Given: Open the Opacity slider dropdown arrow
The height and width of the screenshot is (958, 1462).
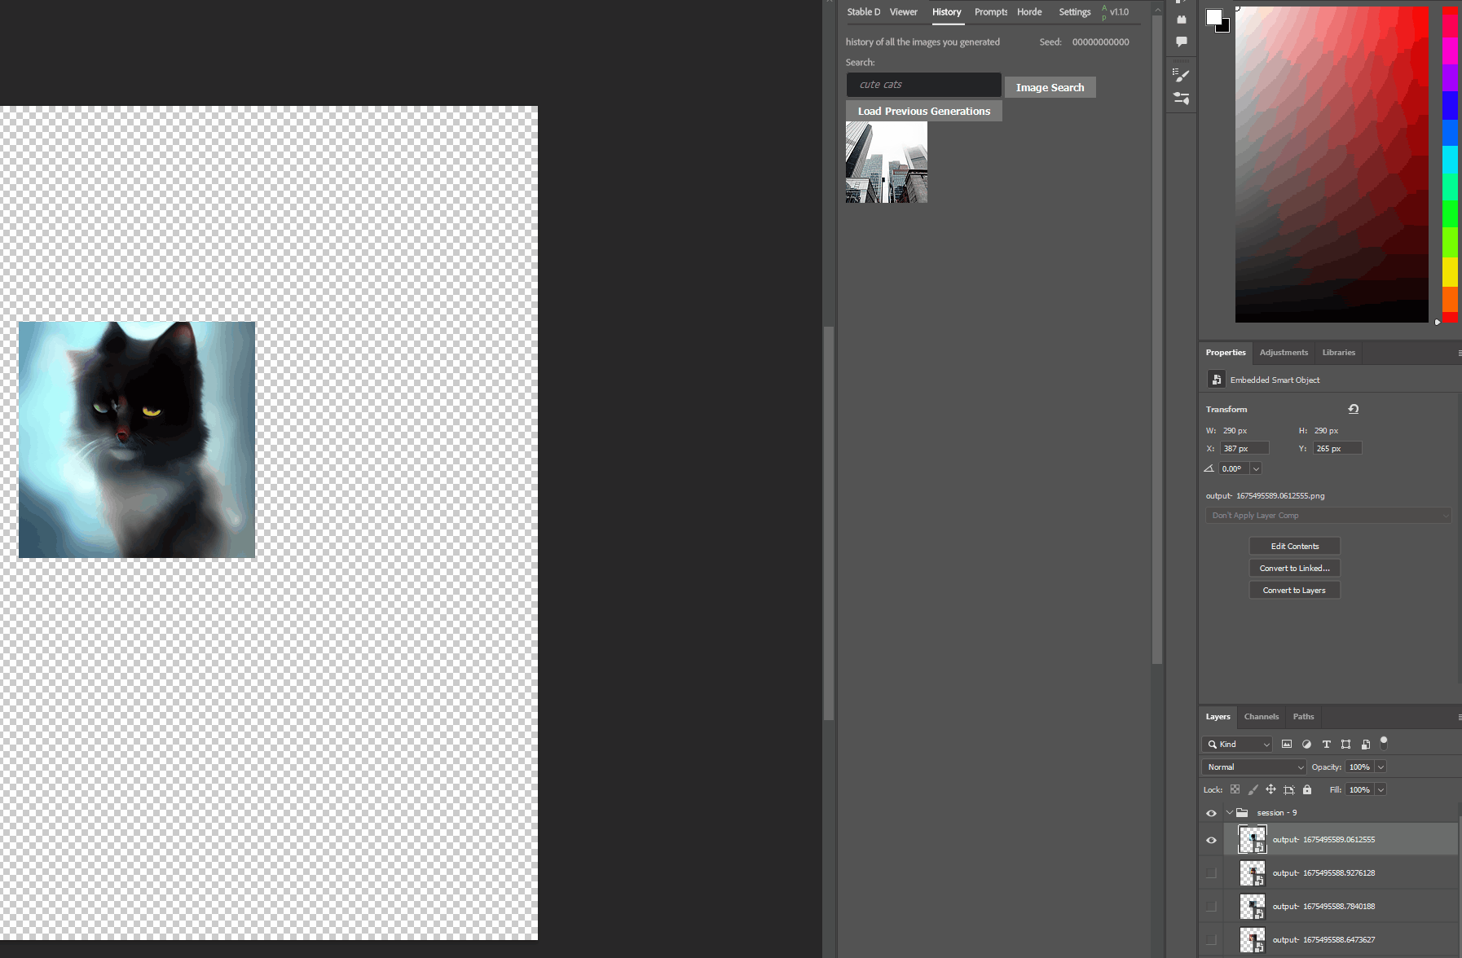Looking at the screenshot, I should (1381, 767).
